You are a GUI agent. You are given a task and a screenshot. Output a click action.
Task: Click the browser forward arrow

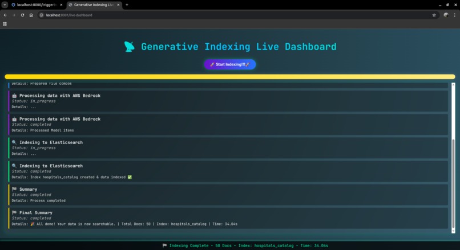tap(14, 15)
